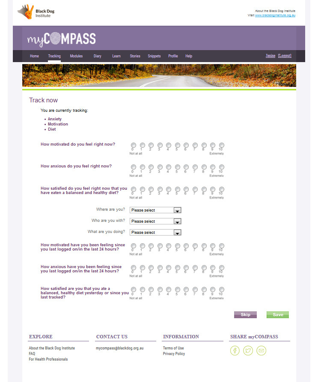Click the 'Anxiety' tracked item text
This screenshot has width=318, height=382.
(x=54, y=119)
